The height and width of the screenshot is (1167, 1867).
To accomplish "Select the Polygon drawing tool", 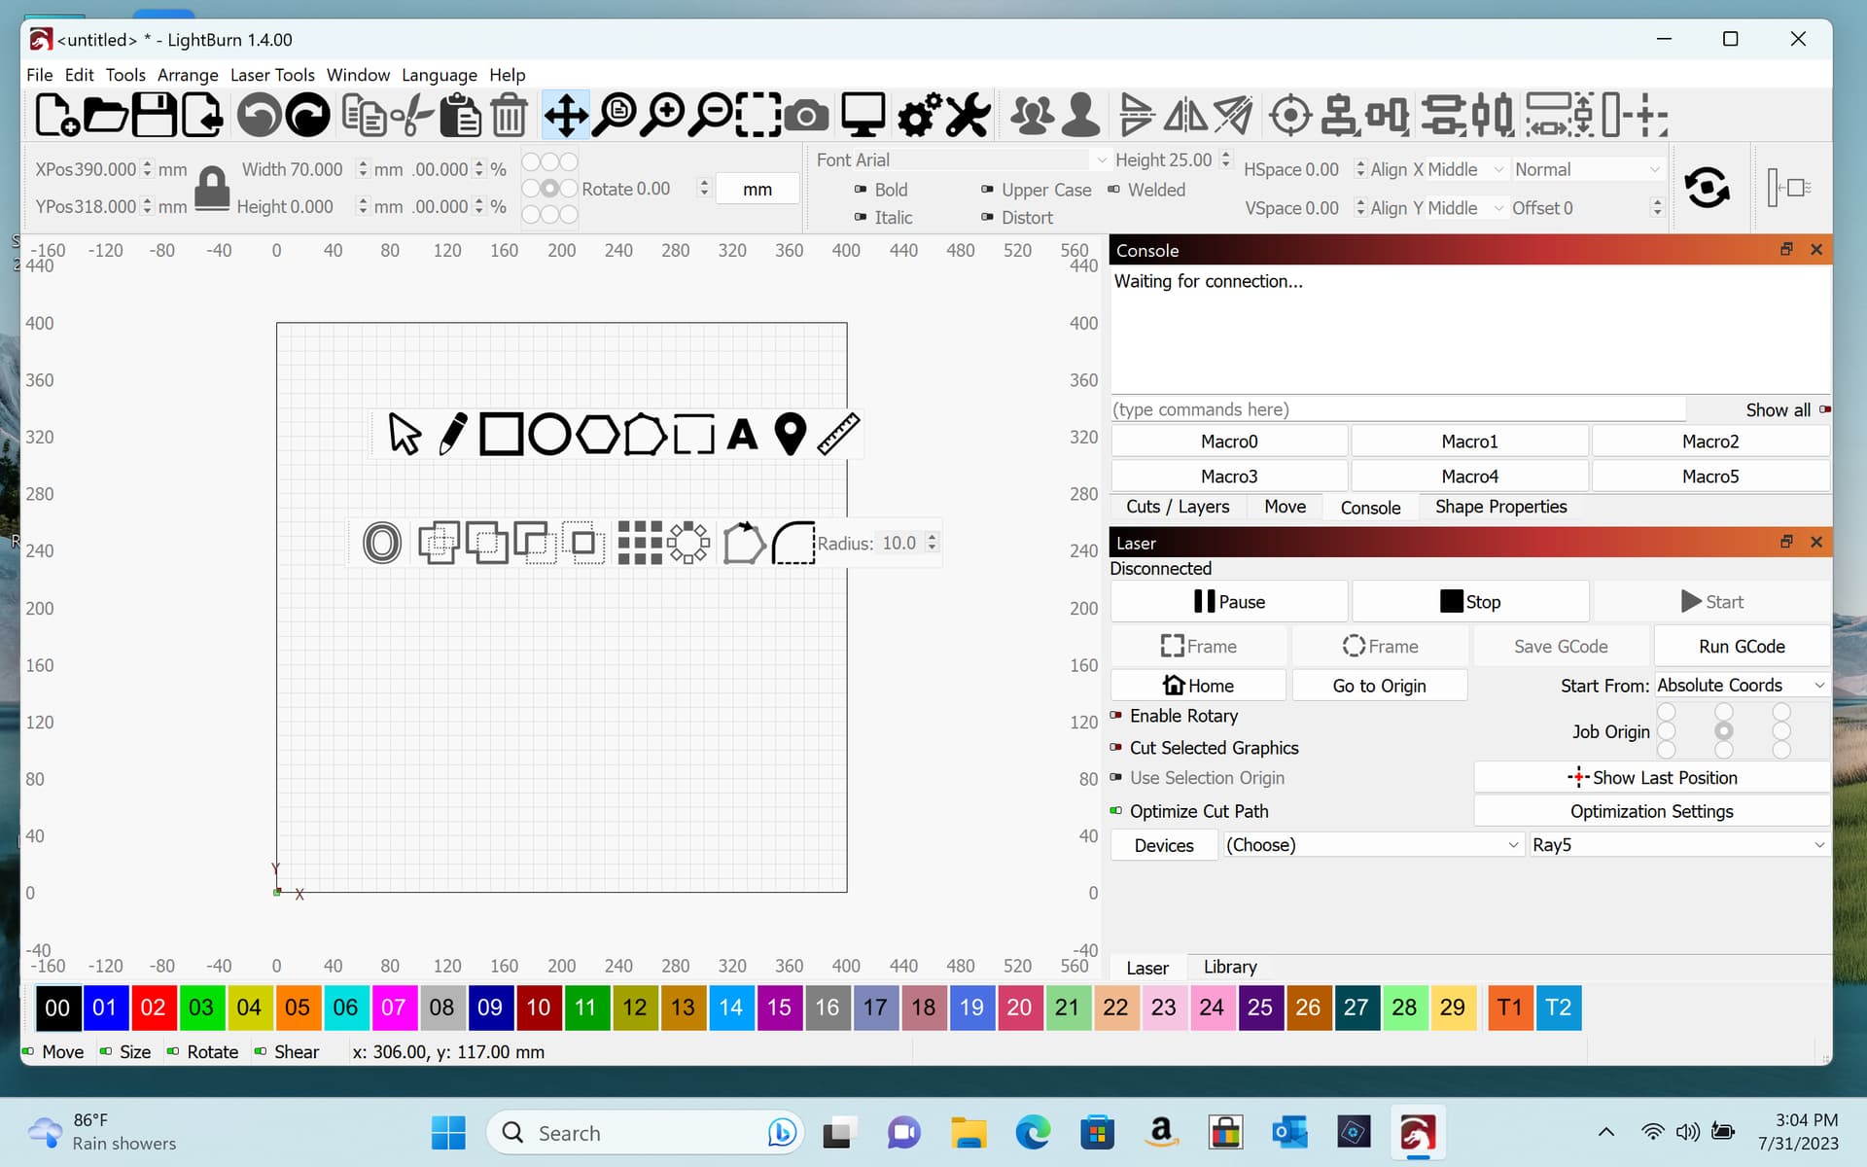I will (597, 434).
